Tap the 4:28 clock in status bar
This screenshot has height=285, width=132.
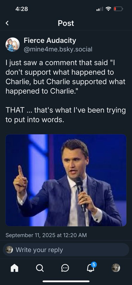tap(22, 9)
